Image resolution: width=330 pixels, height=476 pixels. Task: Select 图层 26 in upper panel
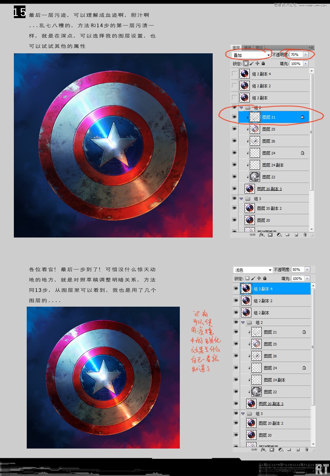click(274, 141)
